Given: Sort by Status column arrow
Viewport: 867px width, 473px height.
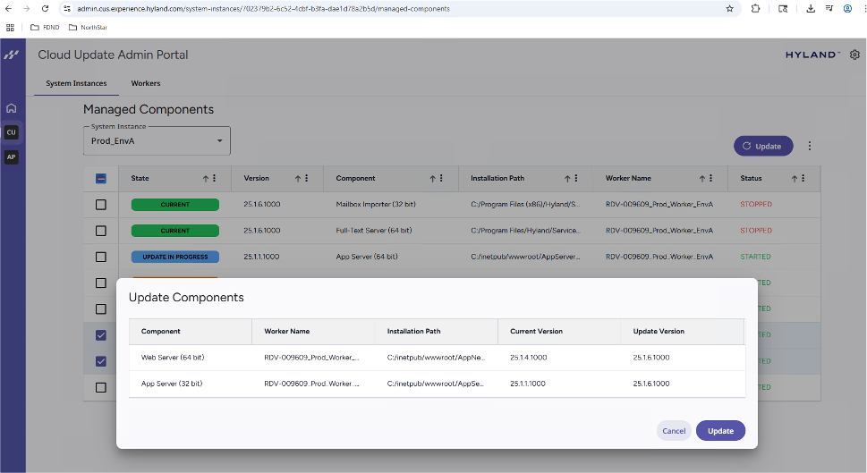Looking at the screenshot, I should 795,179.
